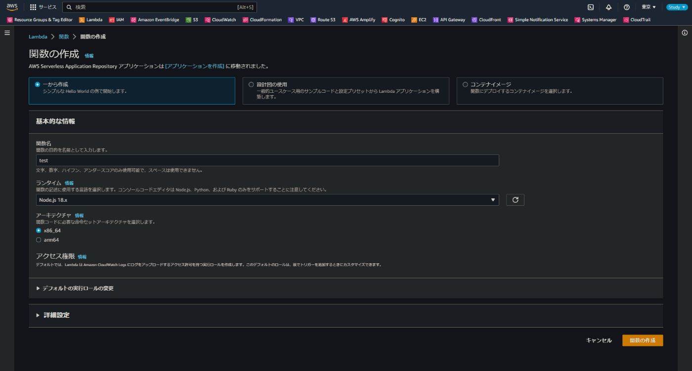
Task: Expand the 詳細設定 section
Action: 53,315
